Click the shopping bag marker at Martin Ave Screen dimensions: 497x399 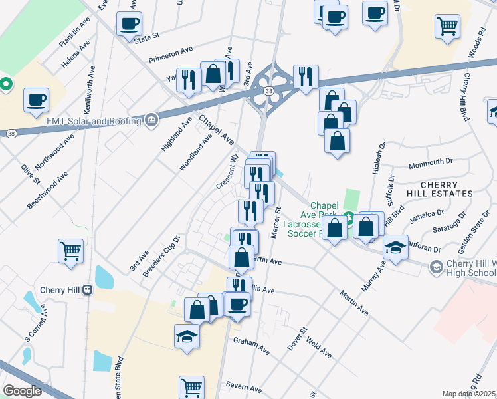pyautogui.click(x=242, y=260)
